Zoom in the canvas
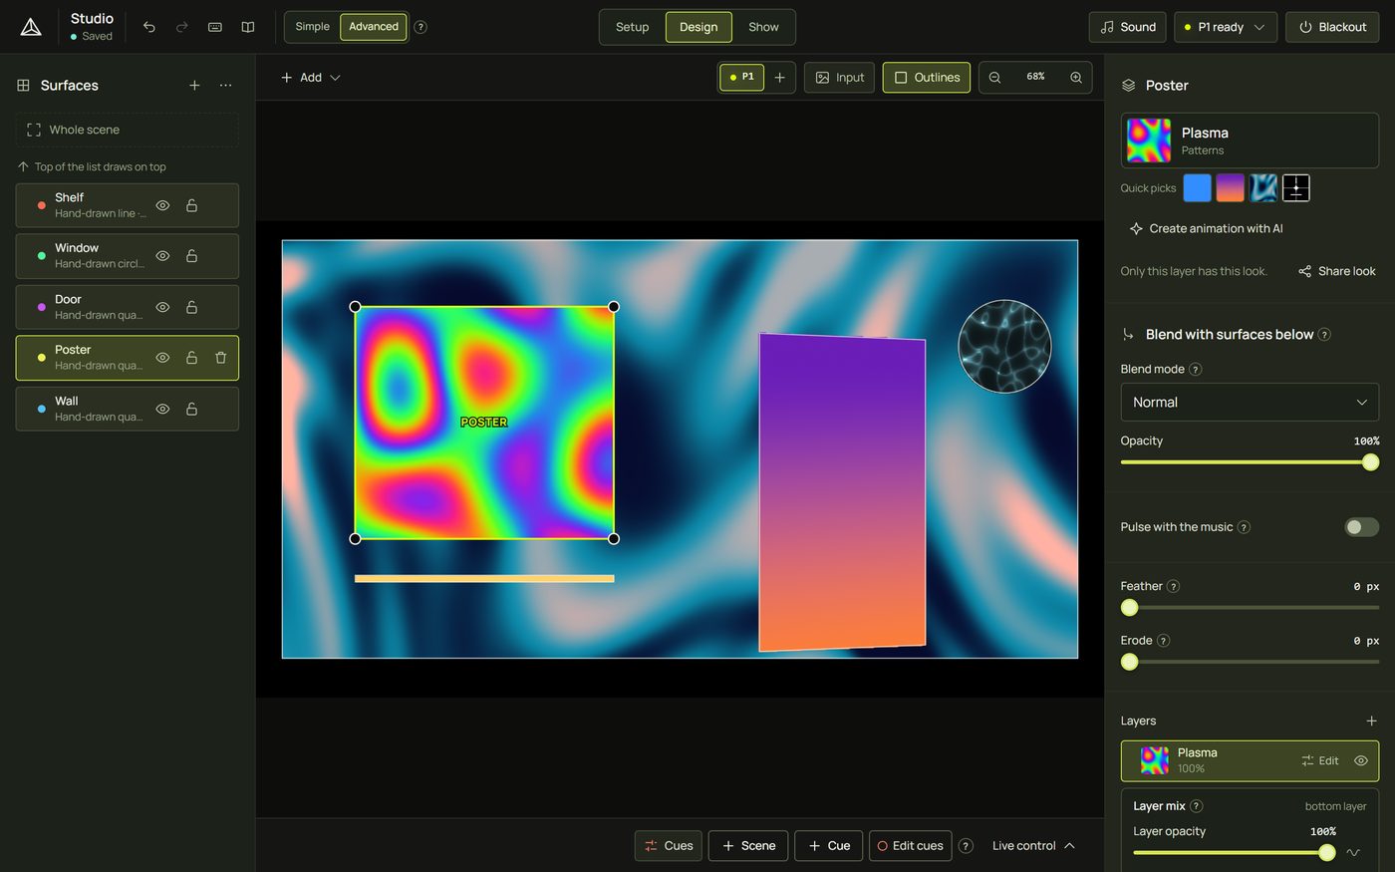Viewport: 1395px width, 872px height. point(1076,77)
